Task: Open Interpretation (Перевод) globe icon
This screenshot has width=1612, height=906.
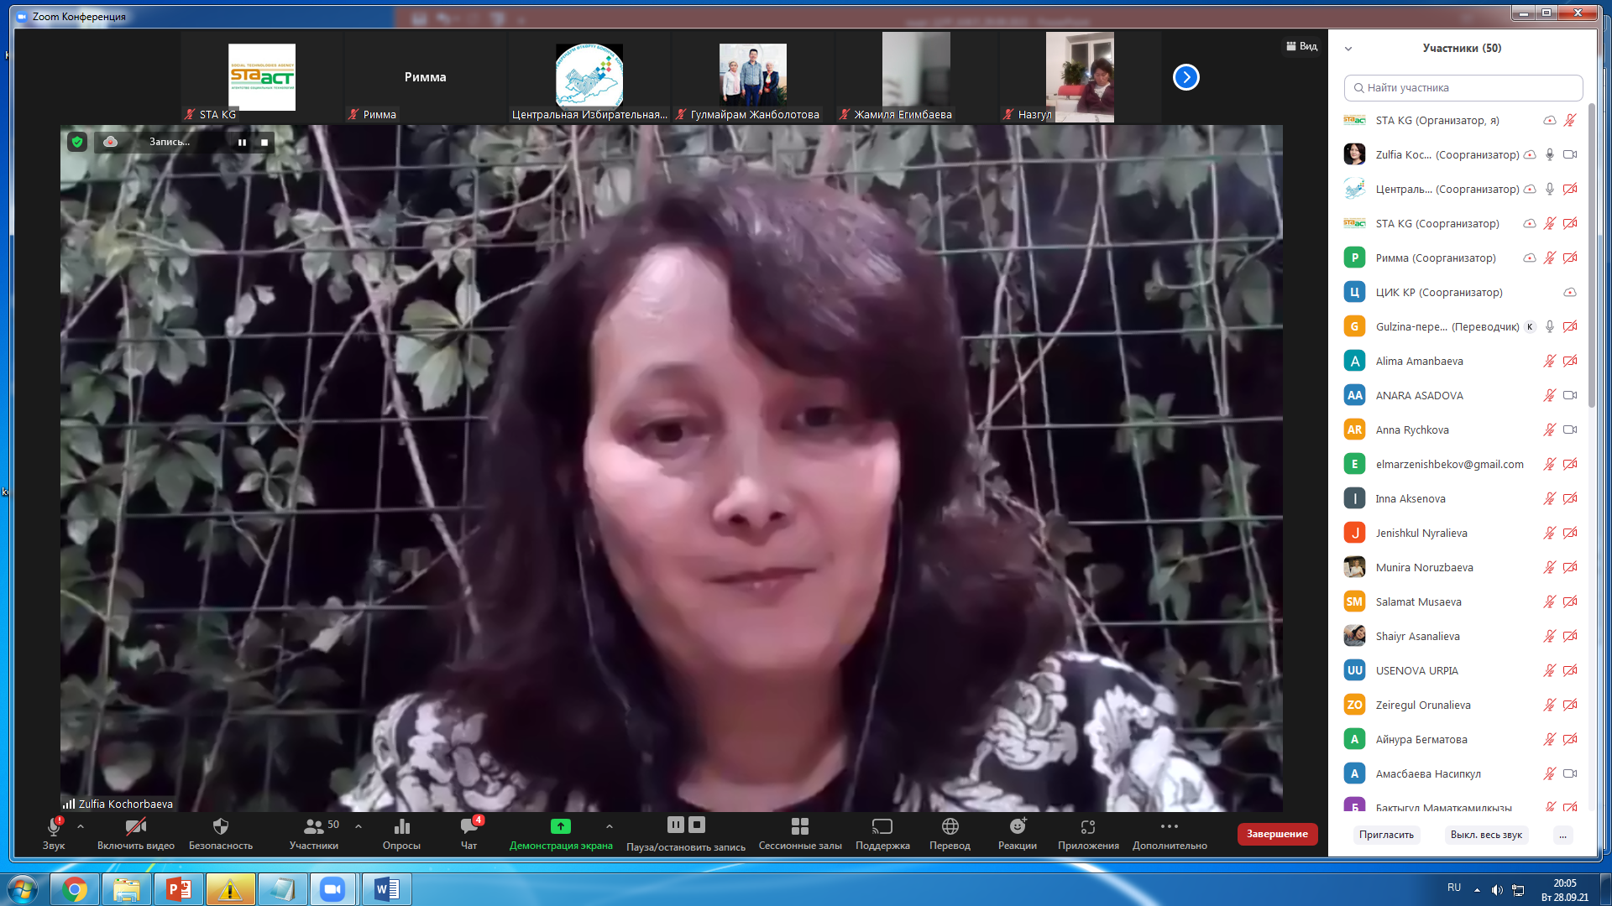Action: coord(950,827)
